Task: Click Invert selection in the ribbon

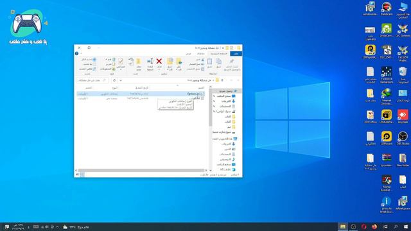Action: (x=87, y=69)
